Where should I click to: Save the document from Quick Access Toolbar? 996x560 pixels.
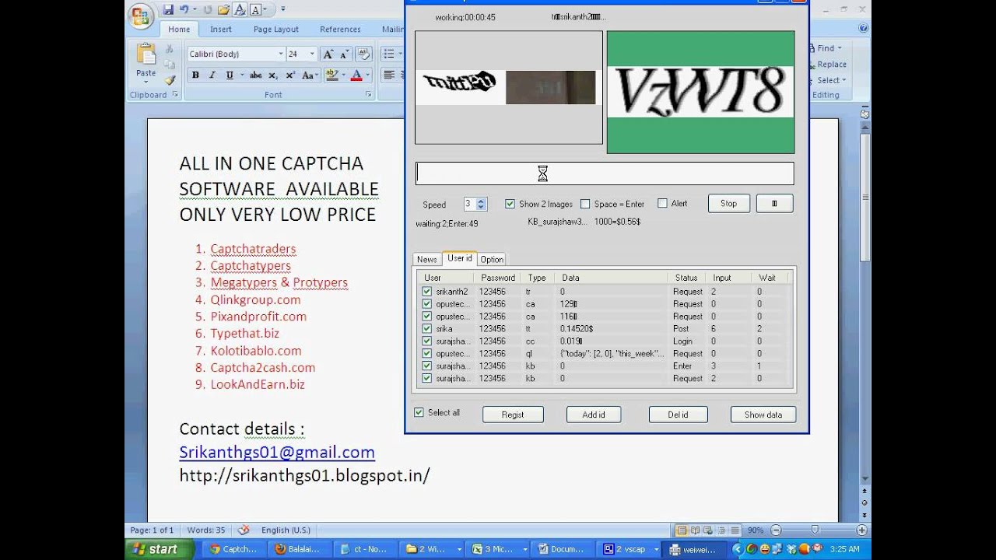pos(168,9)
